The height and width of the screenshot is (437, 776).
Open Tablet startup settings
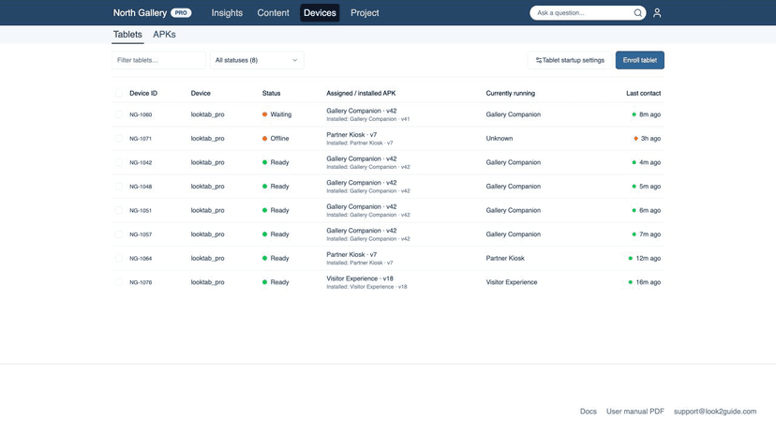pos(570,60)
